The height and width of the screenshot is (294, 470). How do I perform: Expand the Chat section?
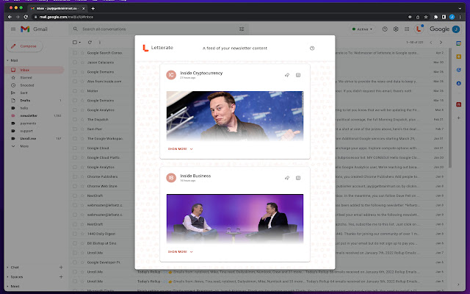coord(7,268)
